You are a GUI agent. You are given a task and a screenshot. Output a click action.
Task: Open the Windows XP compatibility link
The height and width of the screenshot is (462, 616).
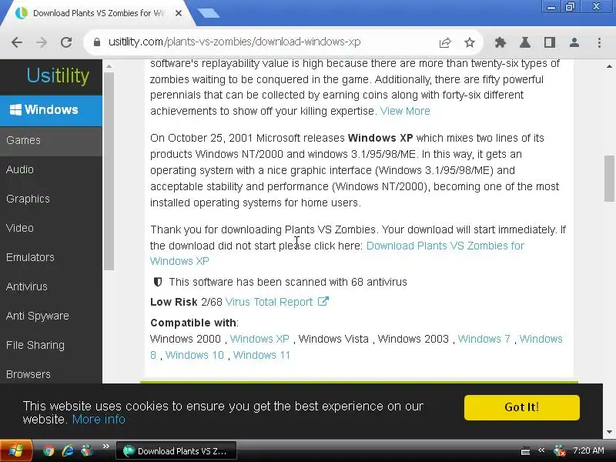(x=259, y=339)
